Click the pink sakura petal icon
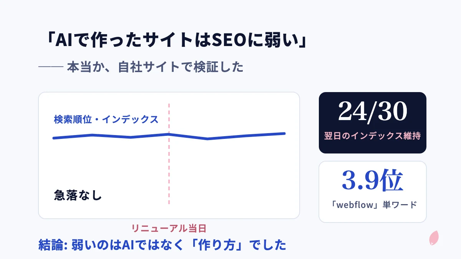Image resolution: width=461 pixels, height=259 pixels. tap(434, 238)
